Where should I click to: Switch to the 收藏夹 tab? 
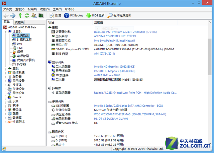(x=19, y=22)
